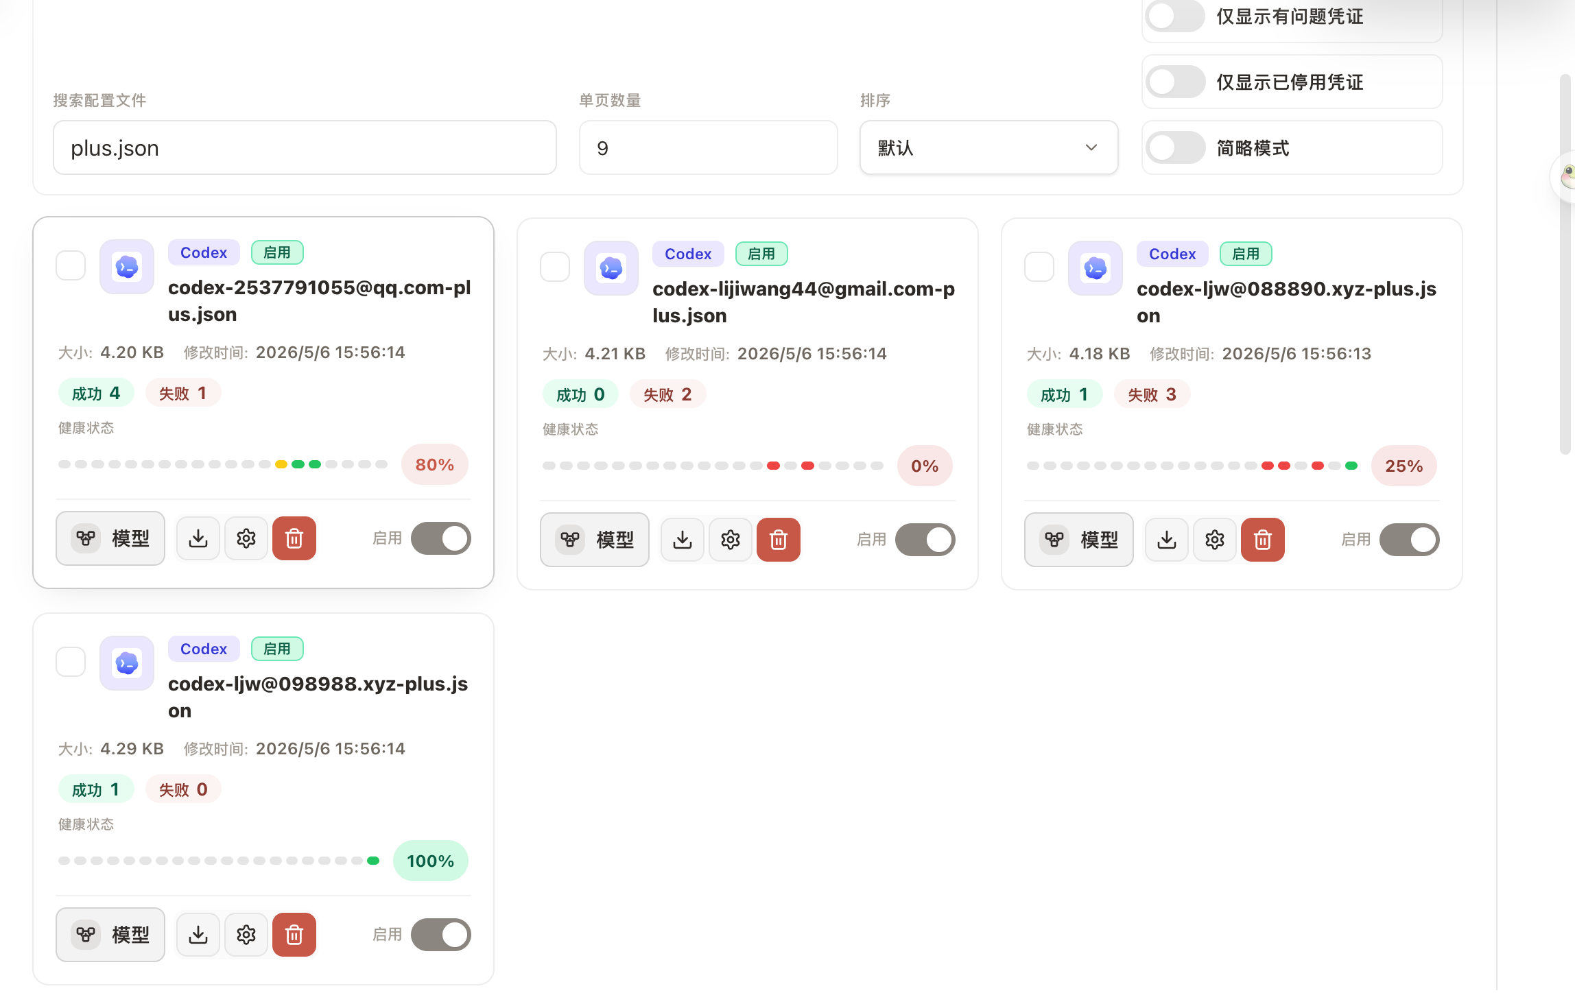The height and width of the screenshot is (993, 1575).
Task: Check the box for codex-lijiwang44@gmail.com card
Action: [x=555, y=267]
